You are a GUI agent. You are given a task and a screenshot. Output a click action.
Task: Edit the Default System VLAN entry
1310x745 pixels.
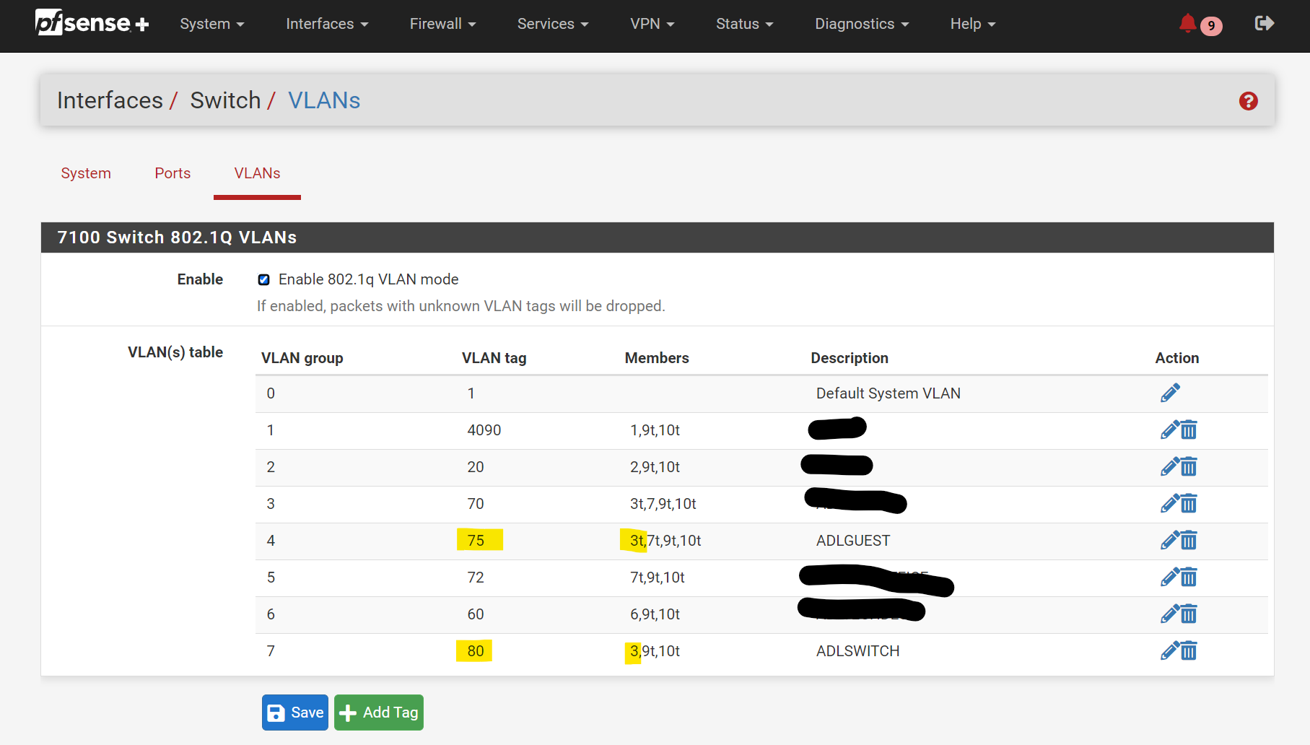[x=1170, y=393]
